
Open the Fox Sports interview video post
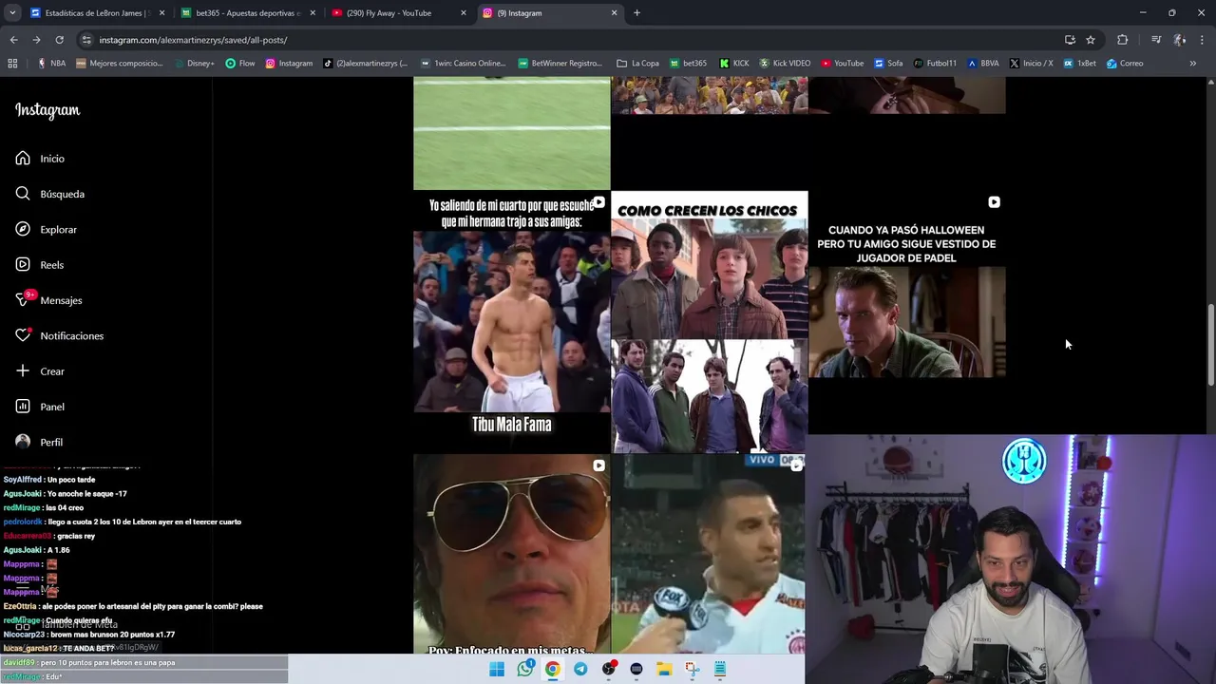pyautogui.click(x=708, y=554)
